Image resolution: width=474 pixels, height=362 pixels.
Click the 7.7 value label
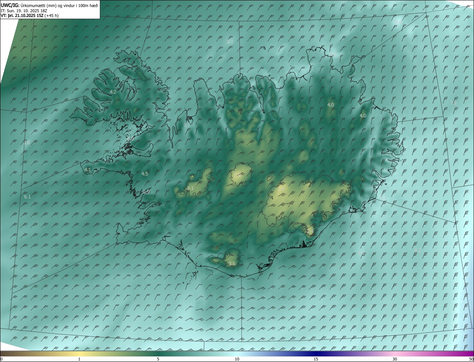(187, 126)
